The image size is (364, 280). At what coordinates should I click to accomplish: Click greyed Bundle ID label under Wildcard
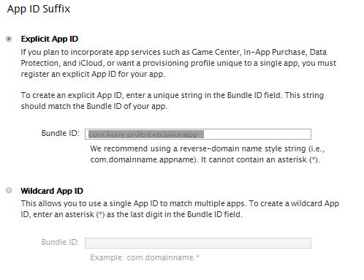click(61, 242)
